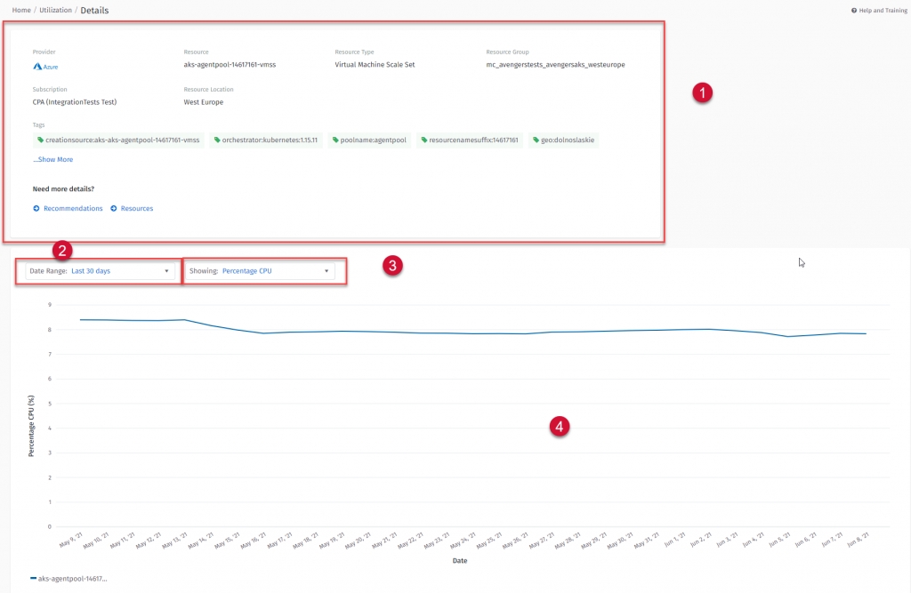Open the Date Range dropdown
This screenshot has width=911, height=593.
pyautogui.click(x=100, y=271)
